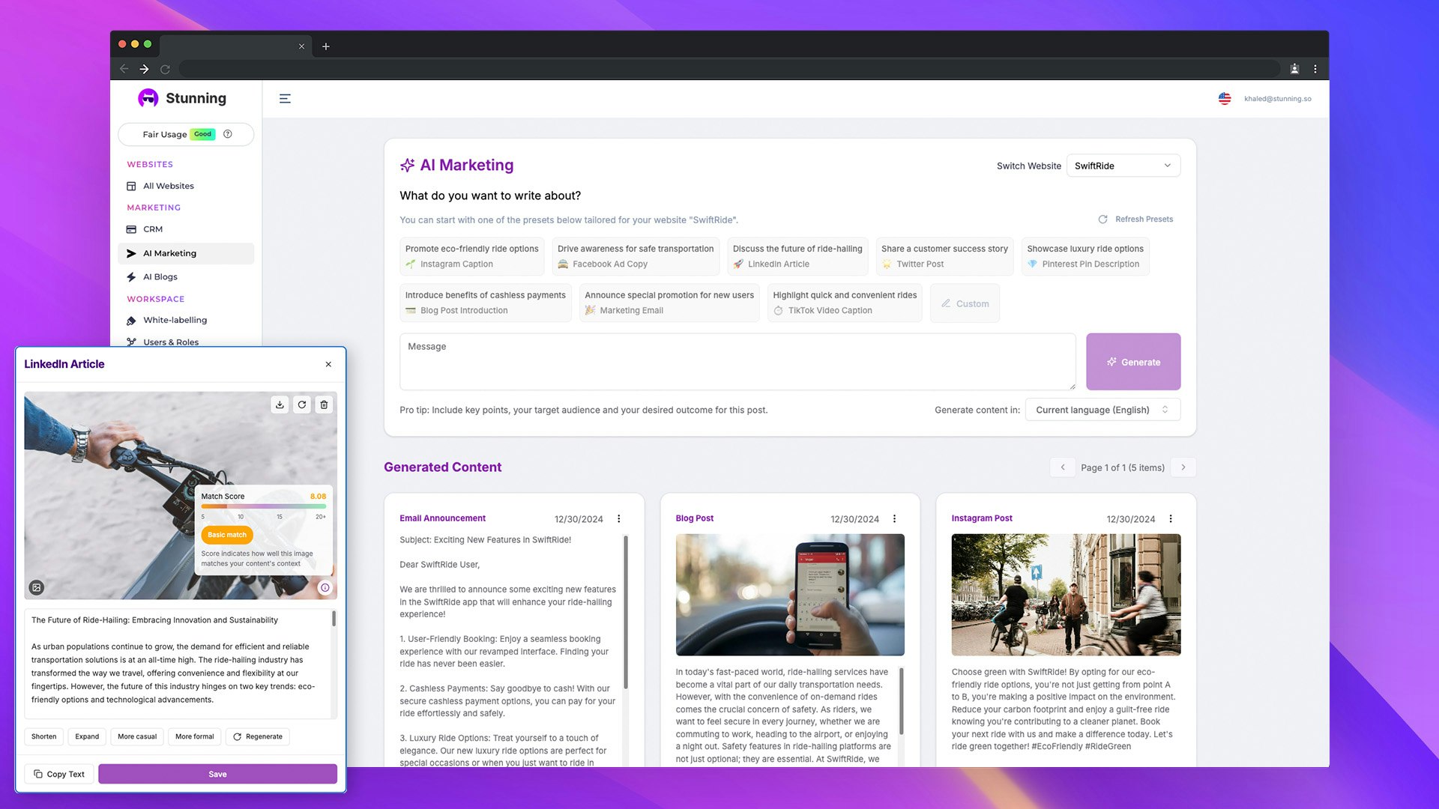Open the Switch Website SwiftRide dropdown

[1123, 166]
